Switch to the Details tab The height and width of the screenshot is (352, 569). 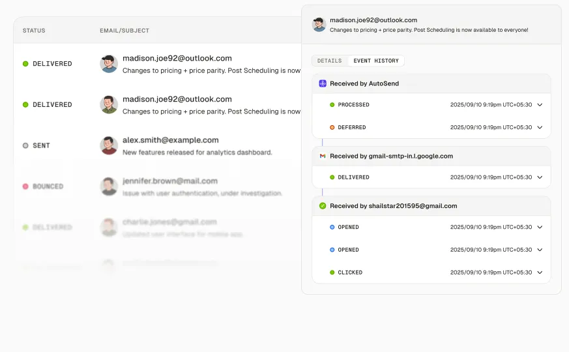pyautogui.click(x=329, y=61)
